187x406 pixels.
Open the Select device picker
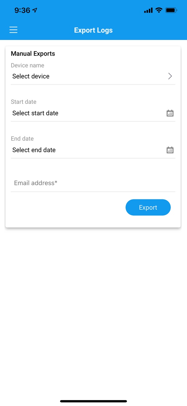(93, 76)
